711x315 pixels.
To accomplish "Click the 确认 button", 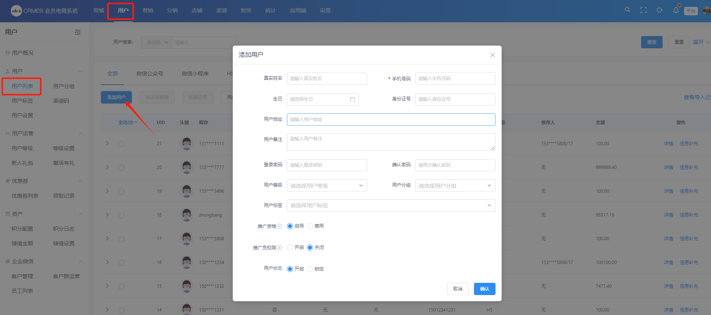I will click(x=484, y=289).
